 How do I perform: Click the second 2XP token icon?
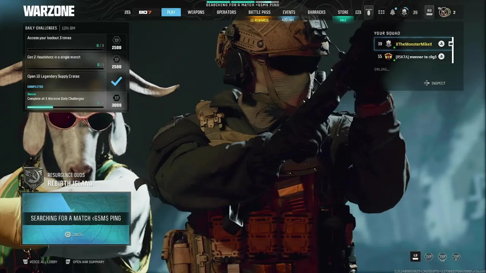click(x=442, y=257)
